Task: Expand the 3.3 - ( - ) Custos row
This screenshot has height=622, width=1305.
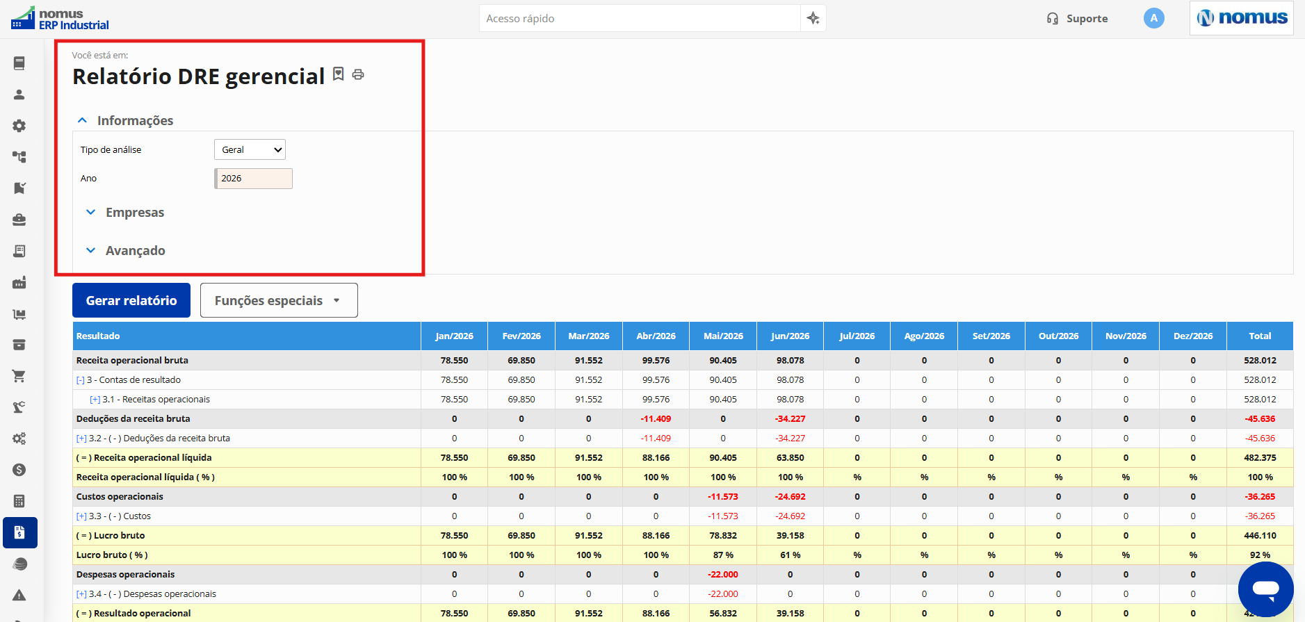Action: tap(81, 516)
